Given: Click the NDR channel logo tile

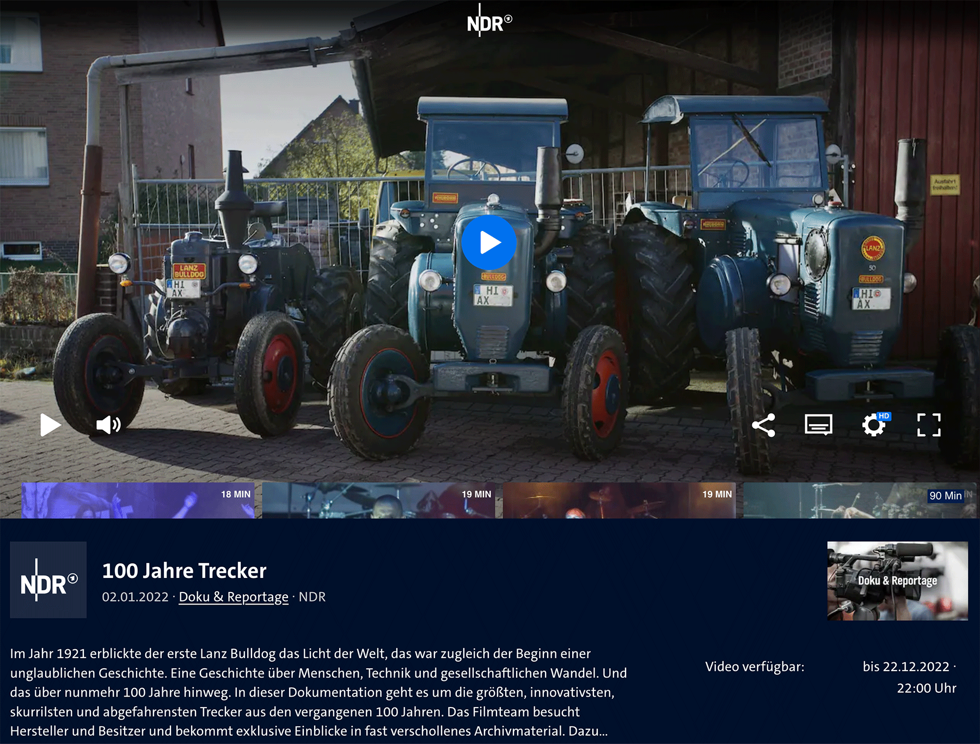Looking at the screenshot, I should coord(48,580).
